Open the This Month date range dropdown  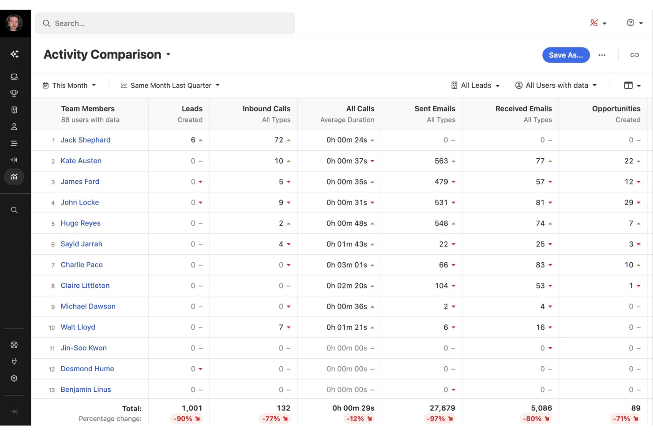pos(69,86)
